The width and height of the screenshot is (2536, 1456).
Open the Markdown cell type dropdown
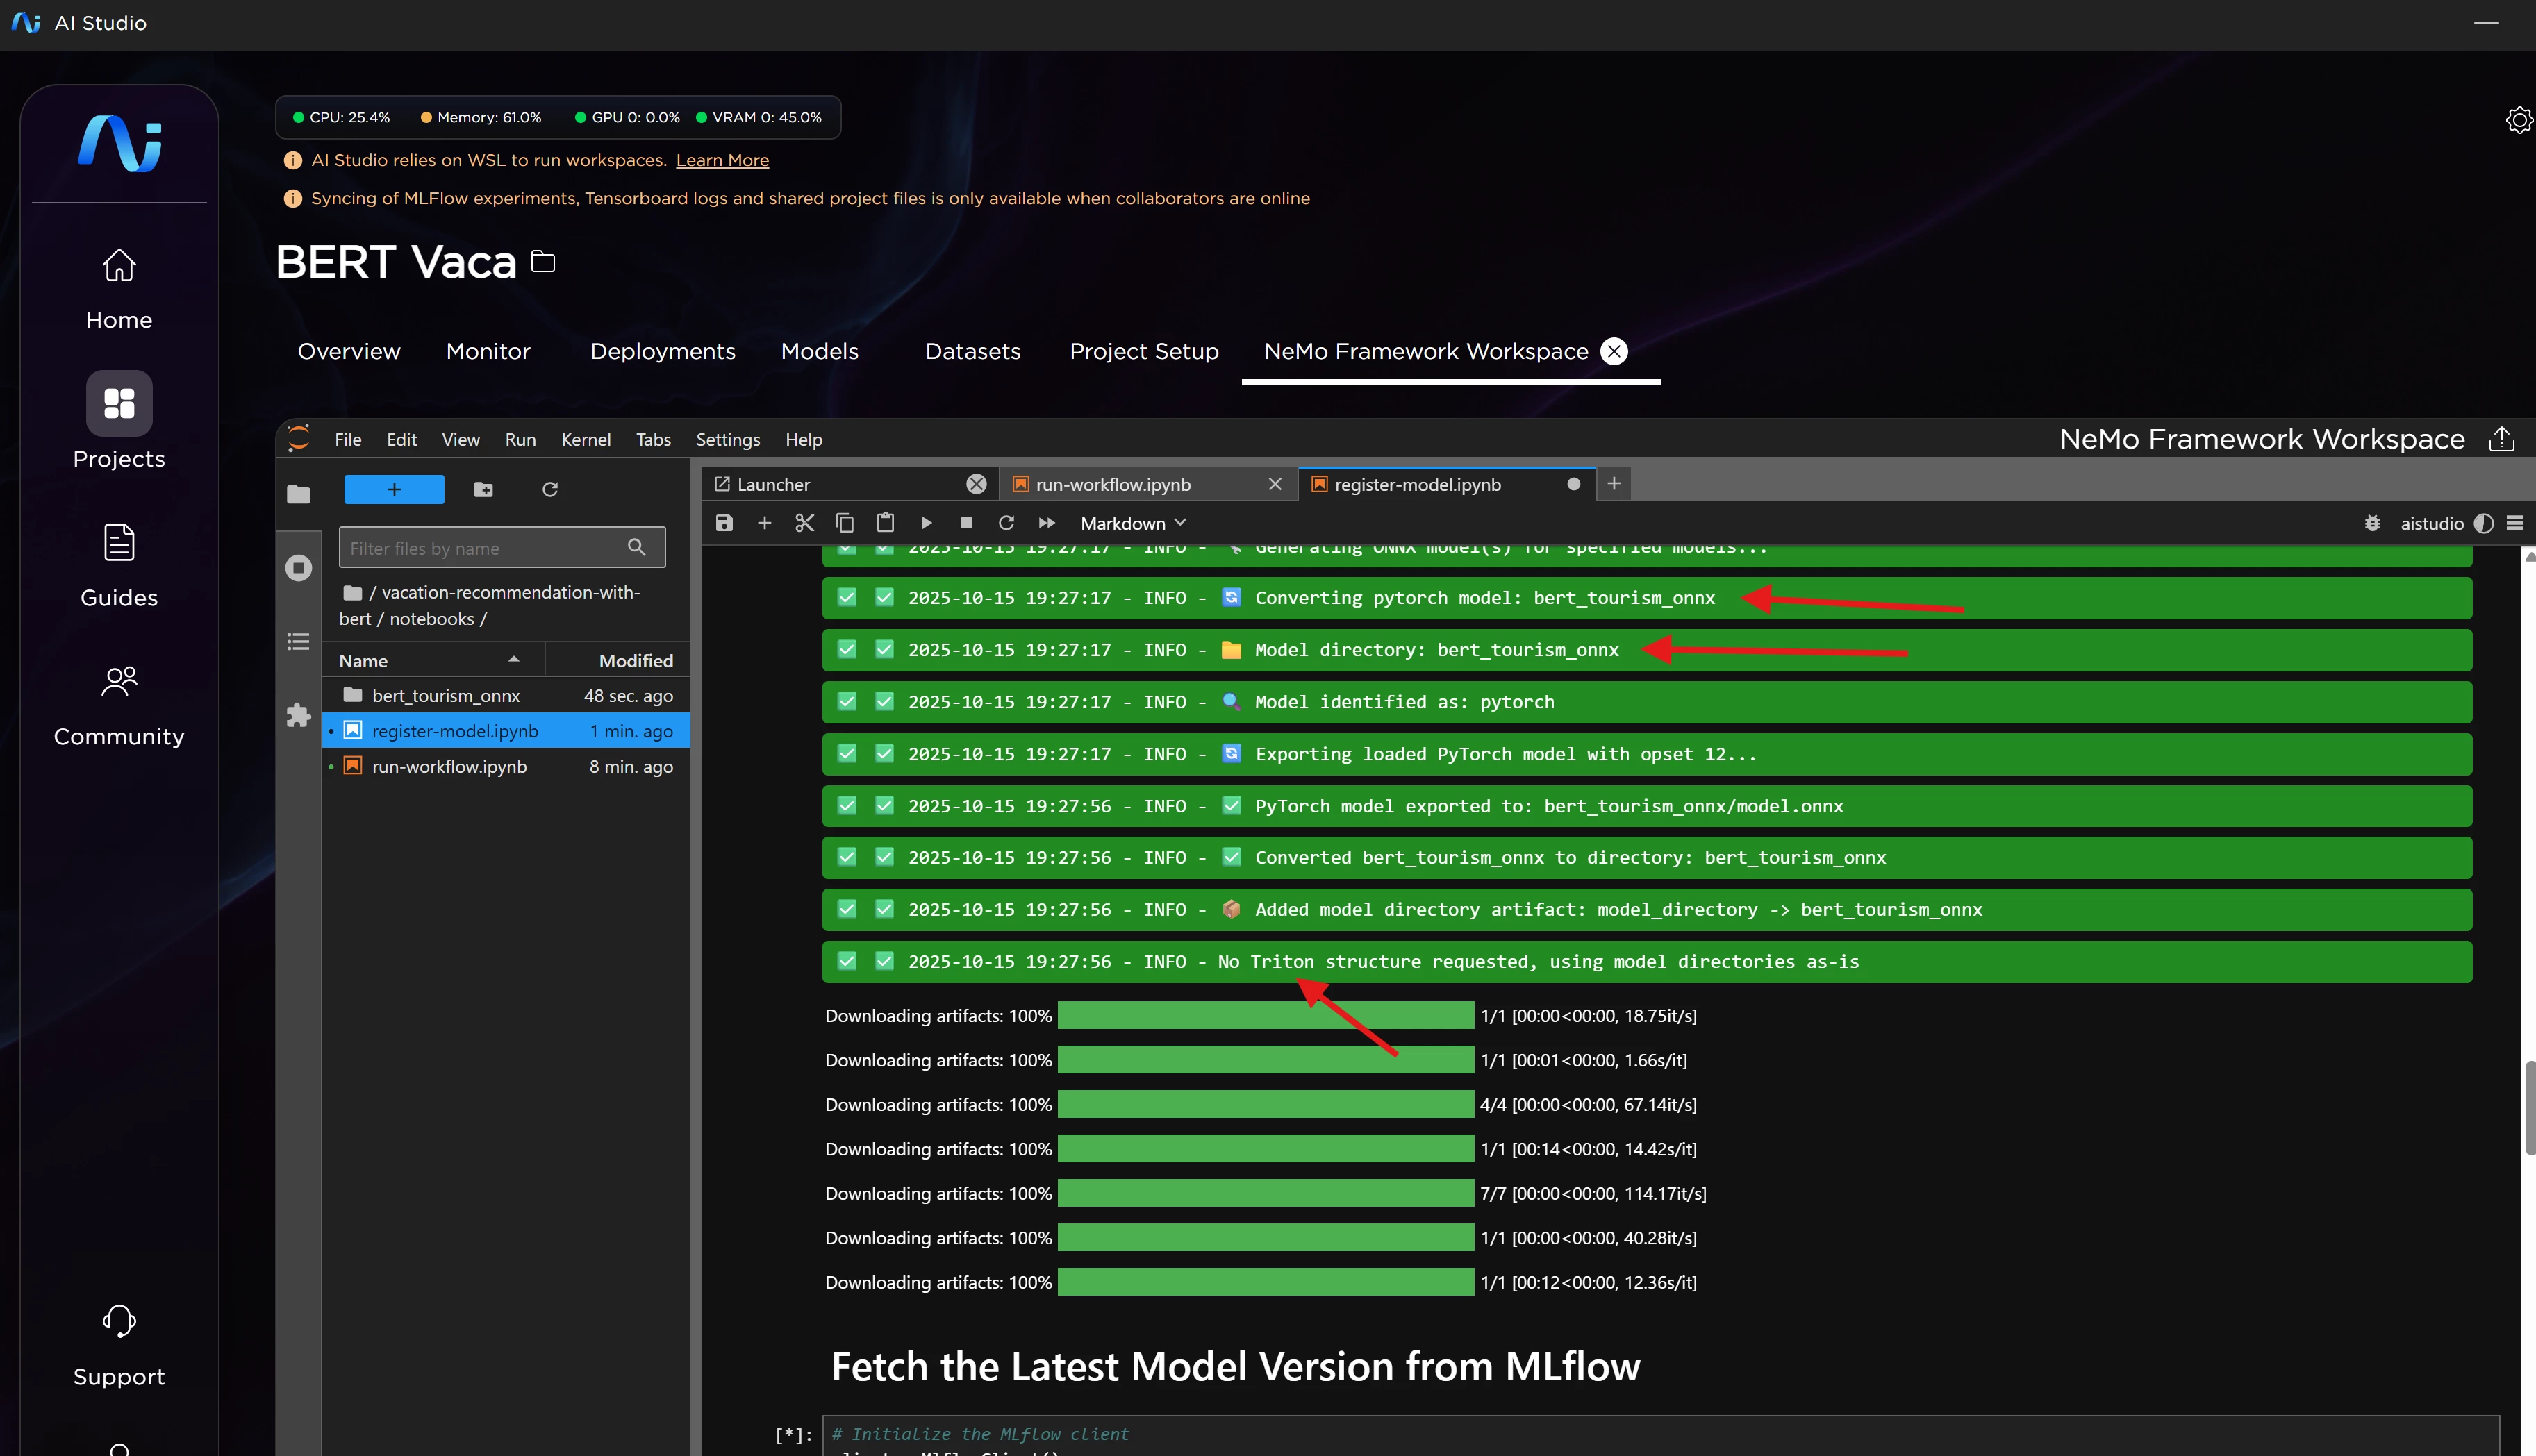[1132, 523]
